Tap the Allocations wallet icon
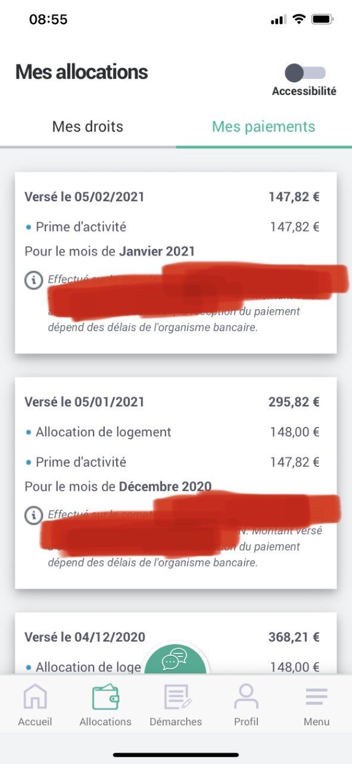Screen dimensions: 352x764 105,697
